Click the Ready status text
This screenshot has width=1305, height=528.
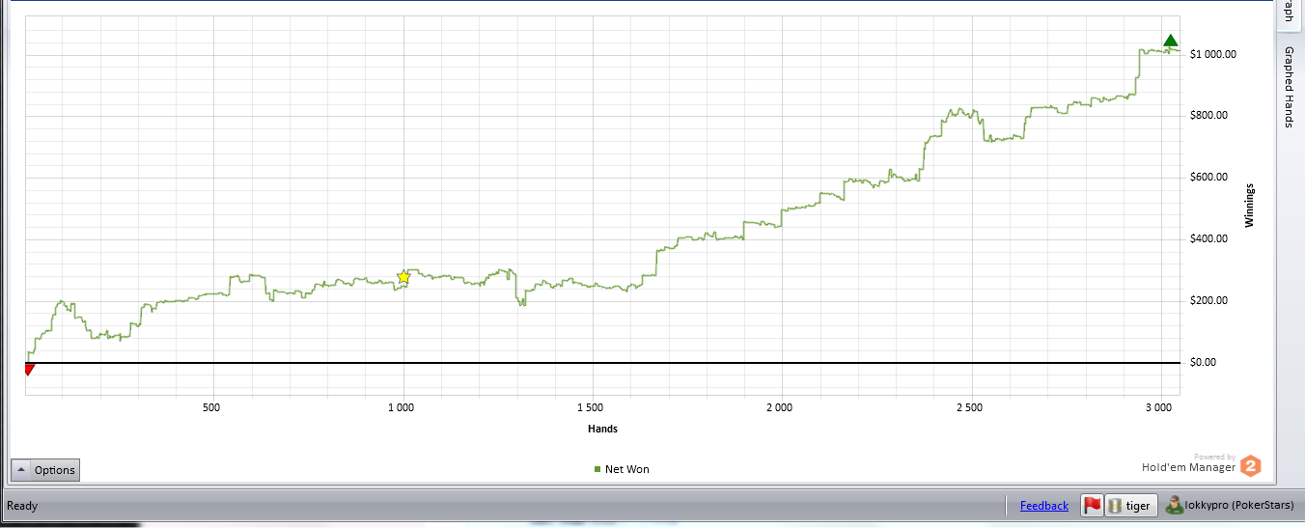22,506
